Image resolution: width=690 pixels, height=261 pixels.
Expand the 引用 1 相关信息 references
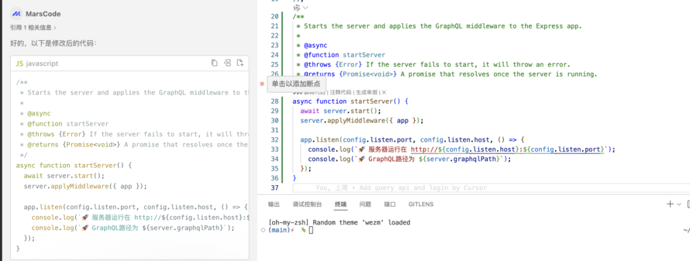[33, 27]
